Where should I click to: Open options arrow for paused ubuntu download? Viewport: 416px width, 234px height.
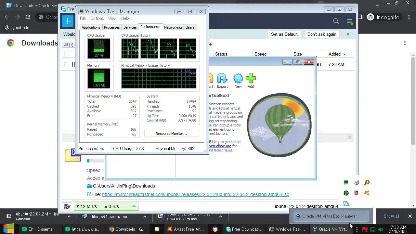(x=220, y=216)
